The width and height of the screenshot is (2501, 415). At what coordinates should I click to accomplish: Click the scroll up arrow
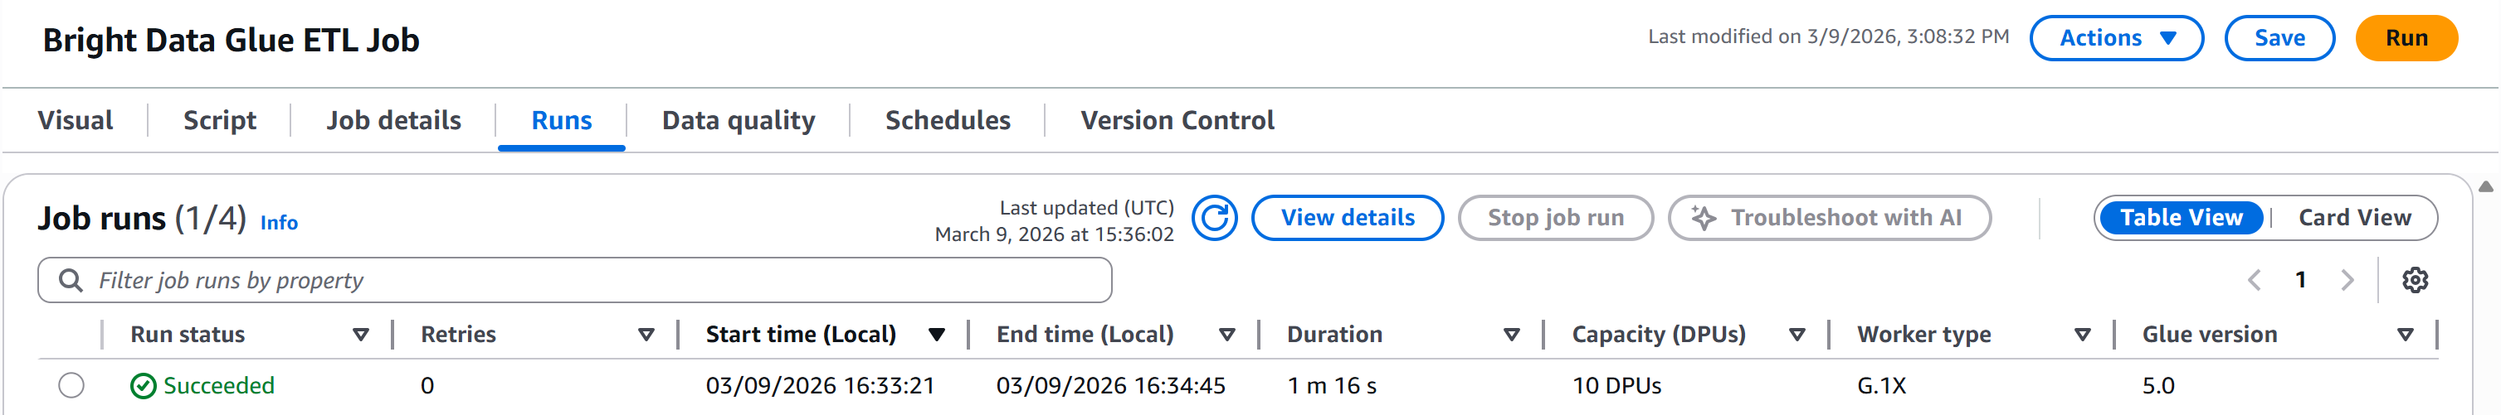click(x=2485, y=186)
